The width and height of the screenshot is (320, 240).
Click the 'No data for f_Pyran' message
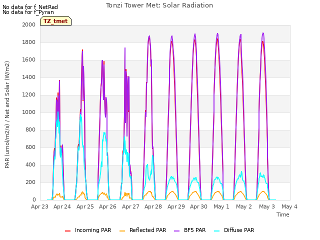(x=28, y=12)
